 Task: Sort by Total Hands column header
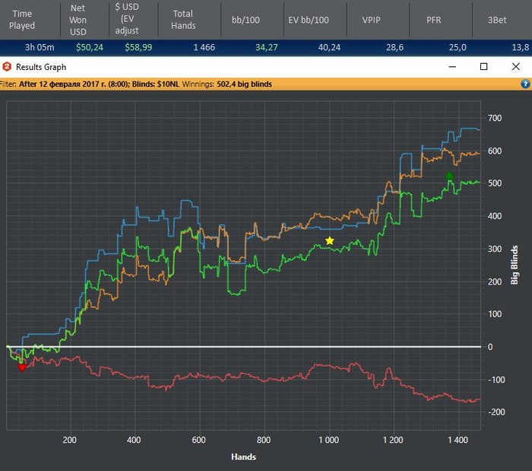(183, 19)
